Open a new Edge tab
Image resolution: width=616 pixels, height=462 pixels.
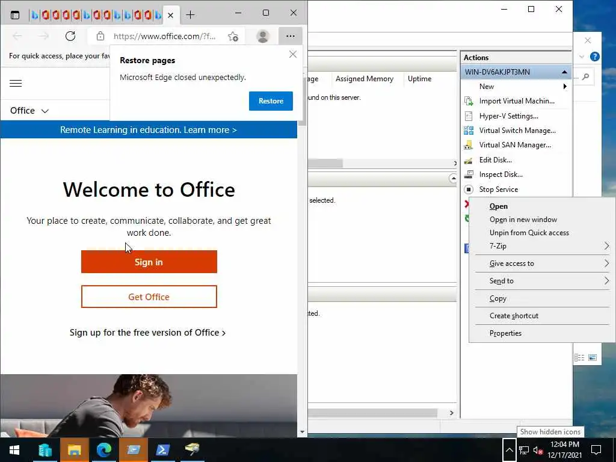tap(191, 15)
